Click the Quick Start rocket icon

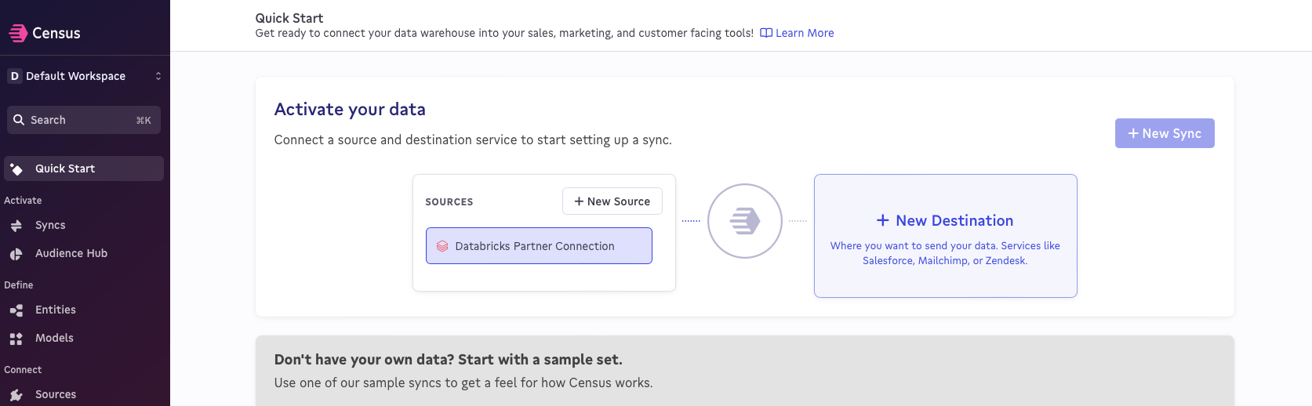pos(16,169)
